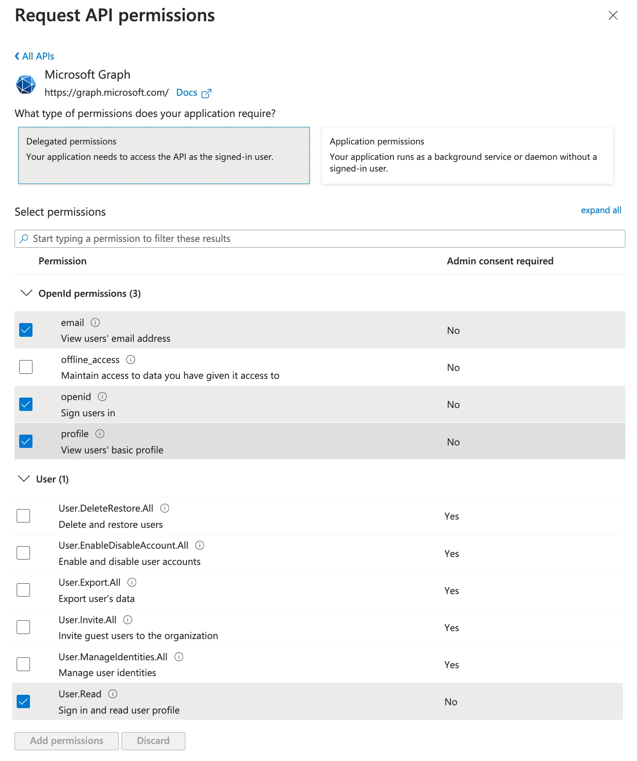Click the back chevron before All APIs
Image resolution: width=637 pixels, height=761 pixels.
[x=17, y=55]
